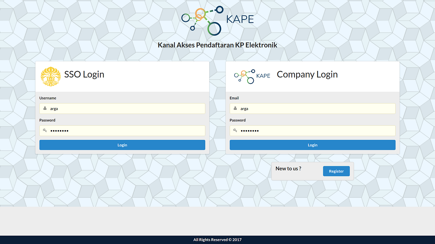Click the 'Email' label
The height and width of the screenshot is (244, 435).
point(234,98)
